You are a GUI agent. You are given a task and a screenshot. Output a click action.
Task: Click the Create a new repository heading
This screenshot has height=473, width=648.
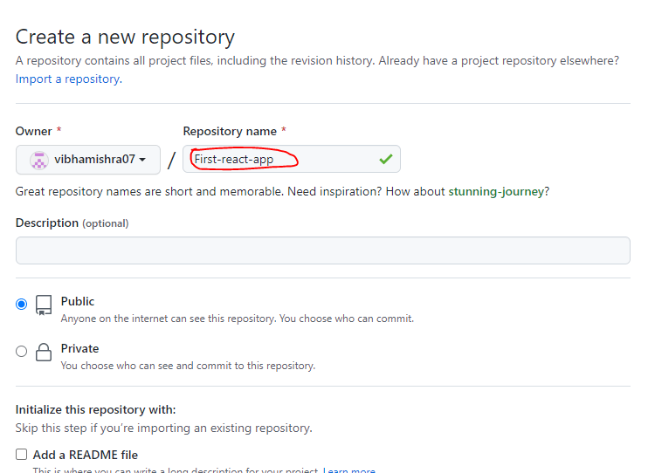coord(125,38)
